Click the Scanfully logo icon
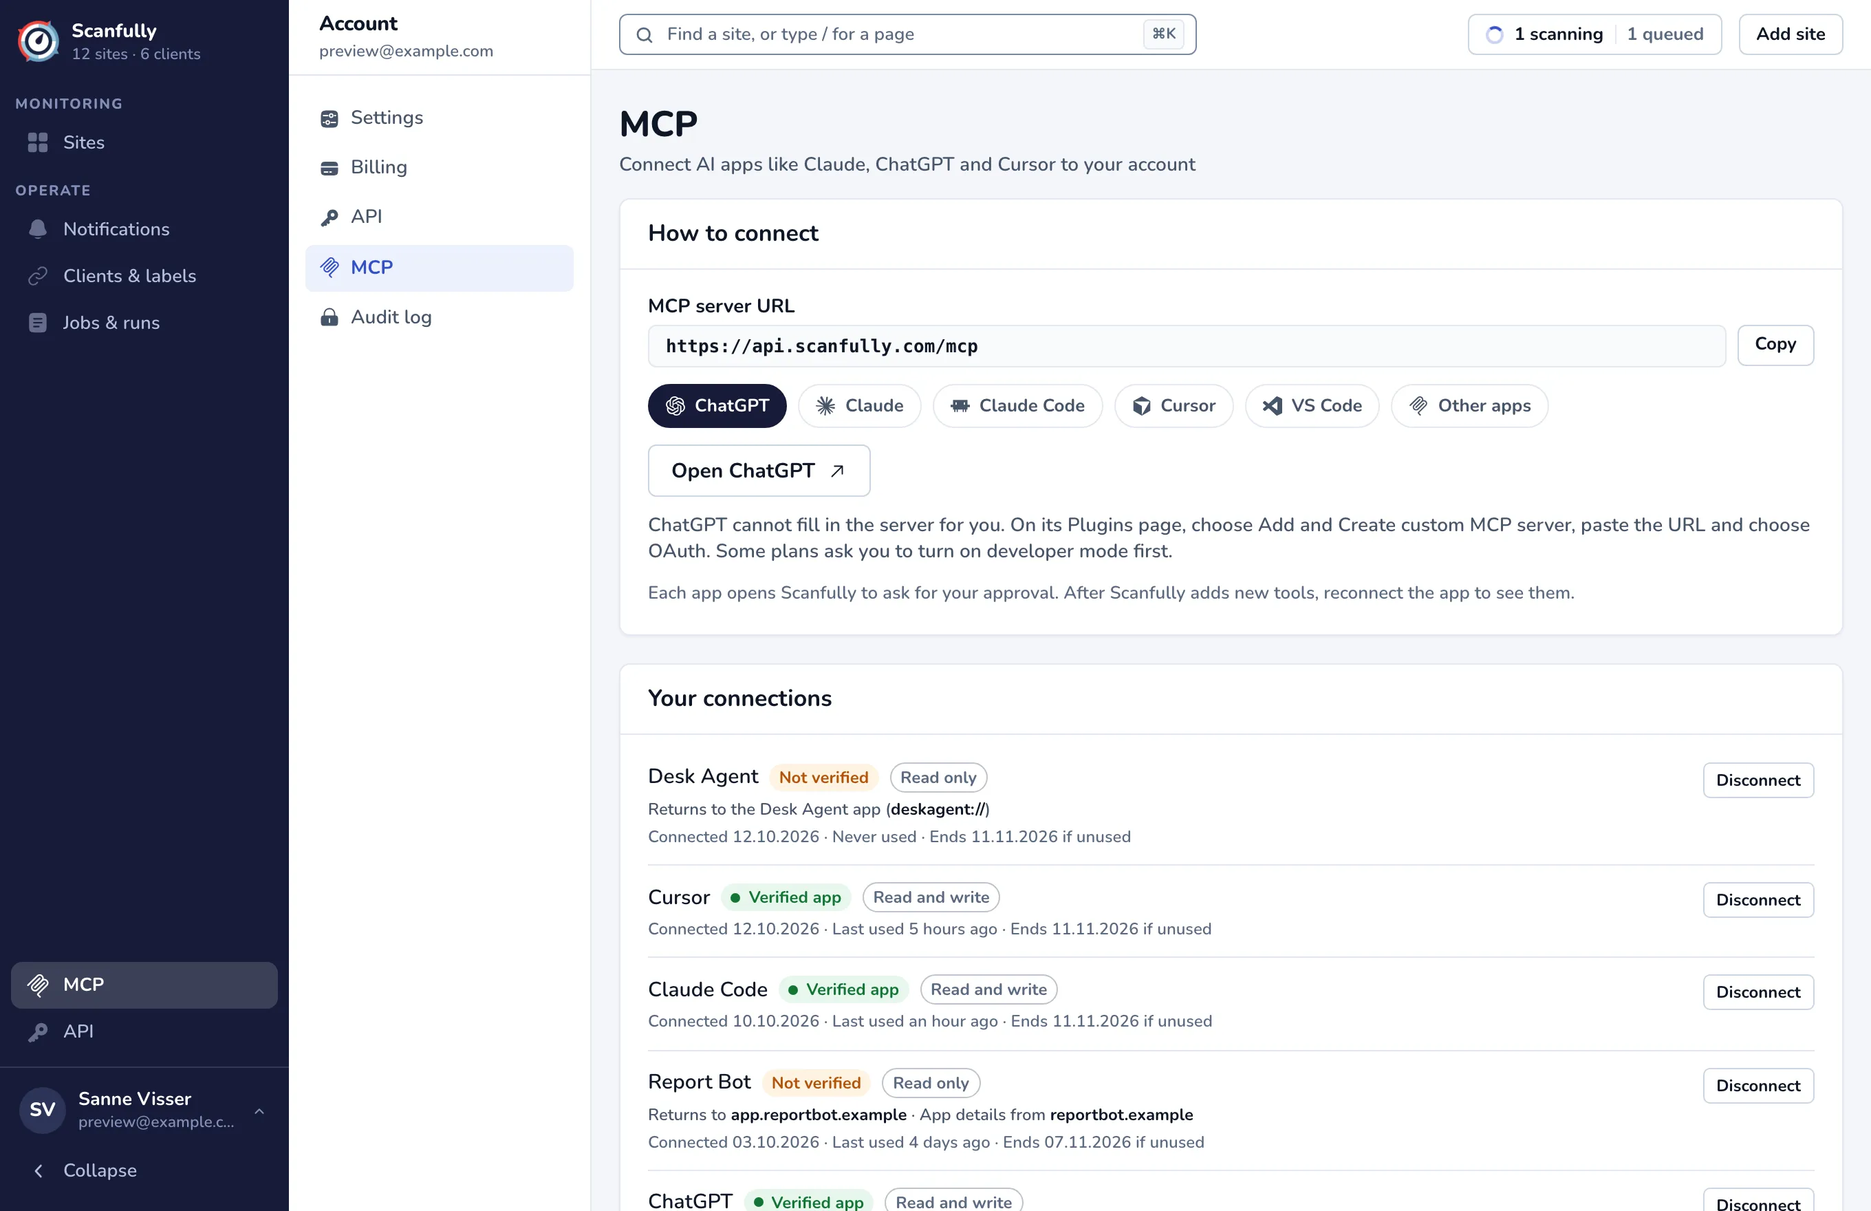 (39, 41)
